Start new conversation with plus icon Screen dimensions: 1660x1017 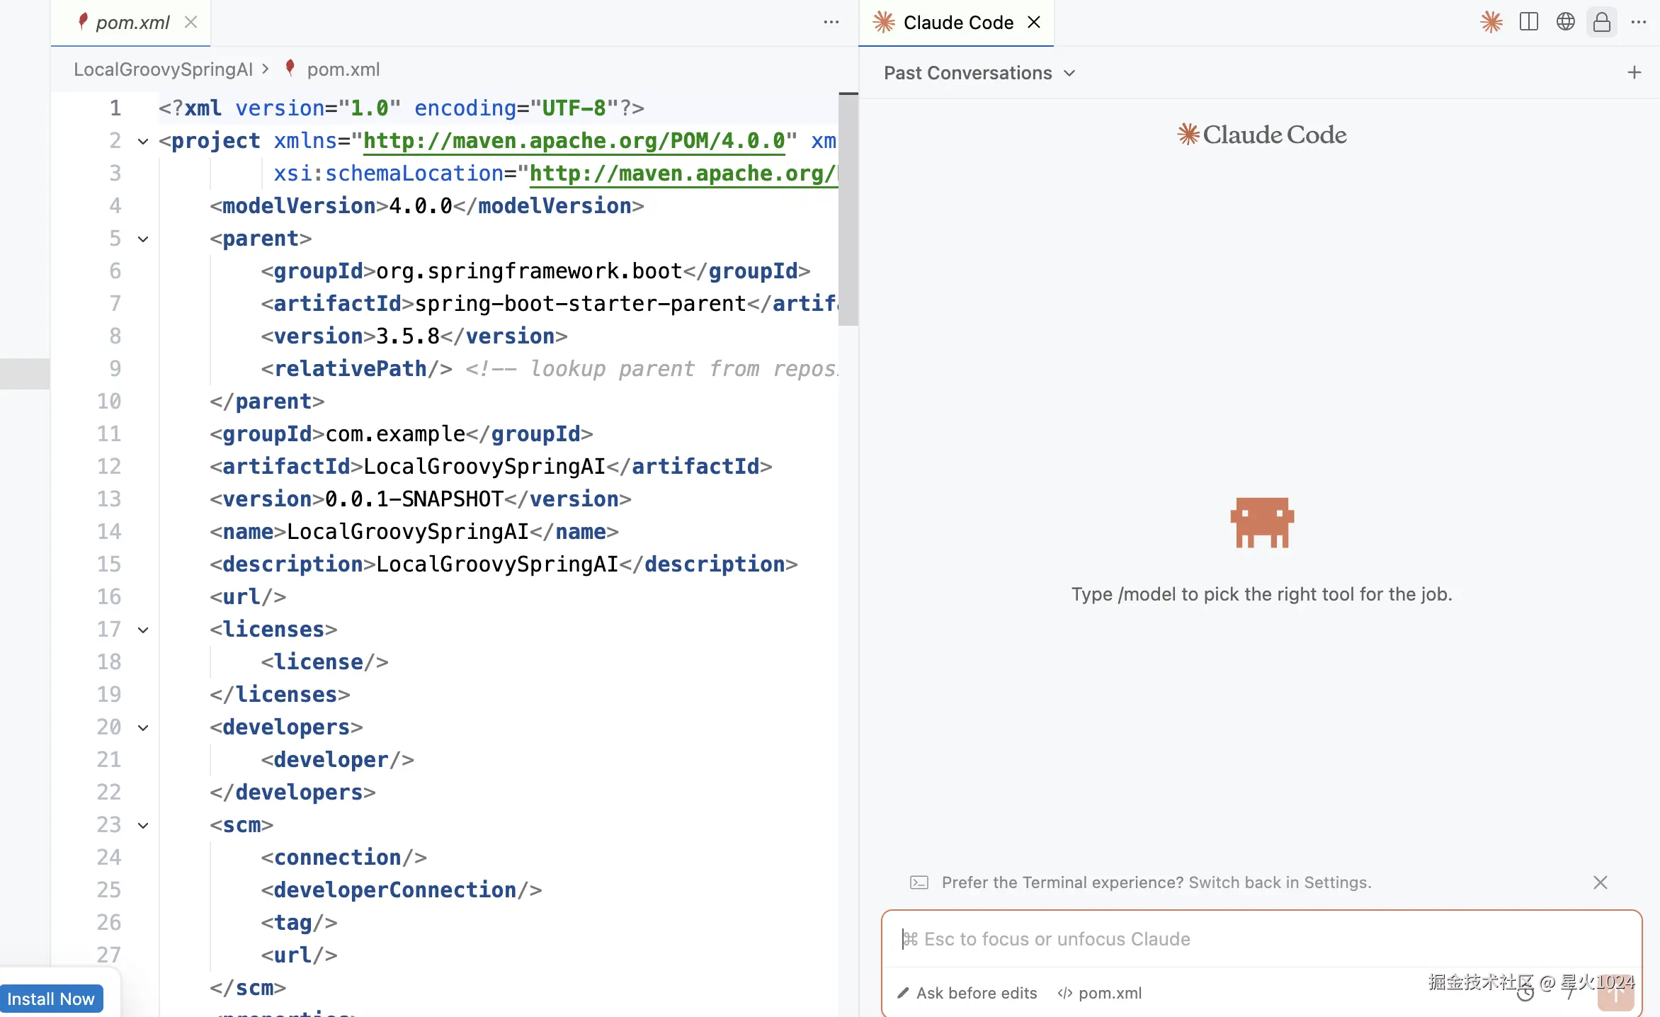click(1634, 72)
